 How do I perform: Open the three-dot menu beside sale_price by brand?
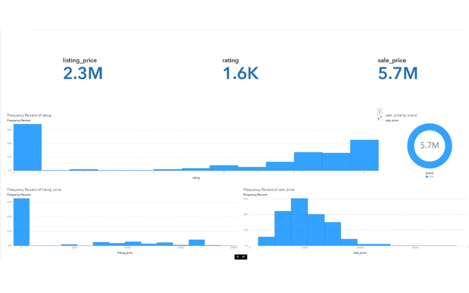pyautogui.click(x=379, y=111)
